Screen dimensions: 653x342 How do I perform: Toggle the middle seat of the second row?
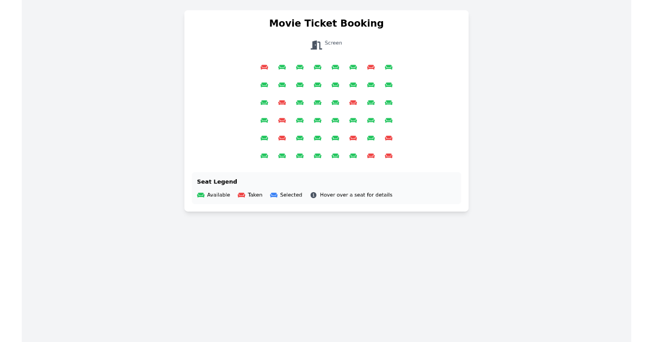point(317,85)
